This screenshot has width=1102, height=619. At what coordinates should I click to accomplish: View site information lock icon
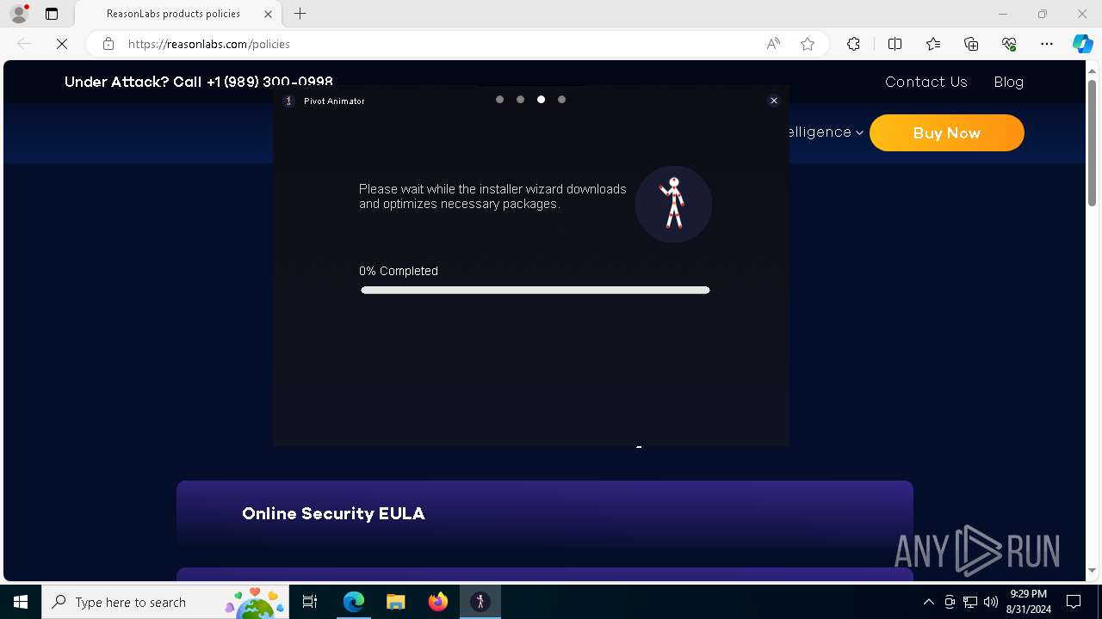pyautogui.click(x=108, y=44)
